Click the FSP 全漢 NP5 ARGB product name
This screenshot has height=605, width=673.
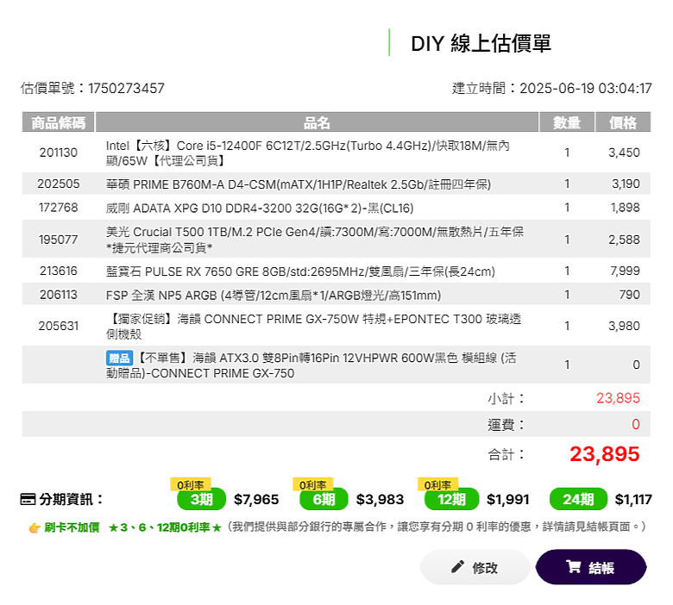click(x=274, y=296)
